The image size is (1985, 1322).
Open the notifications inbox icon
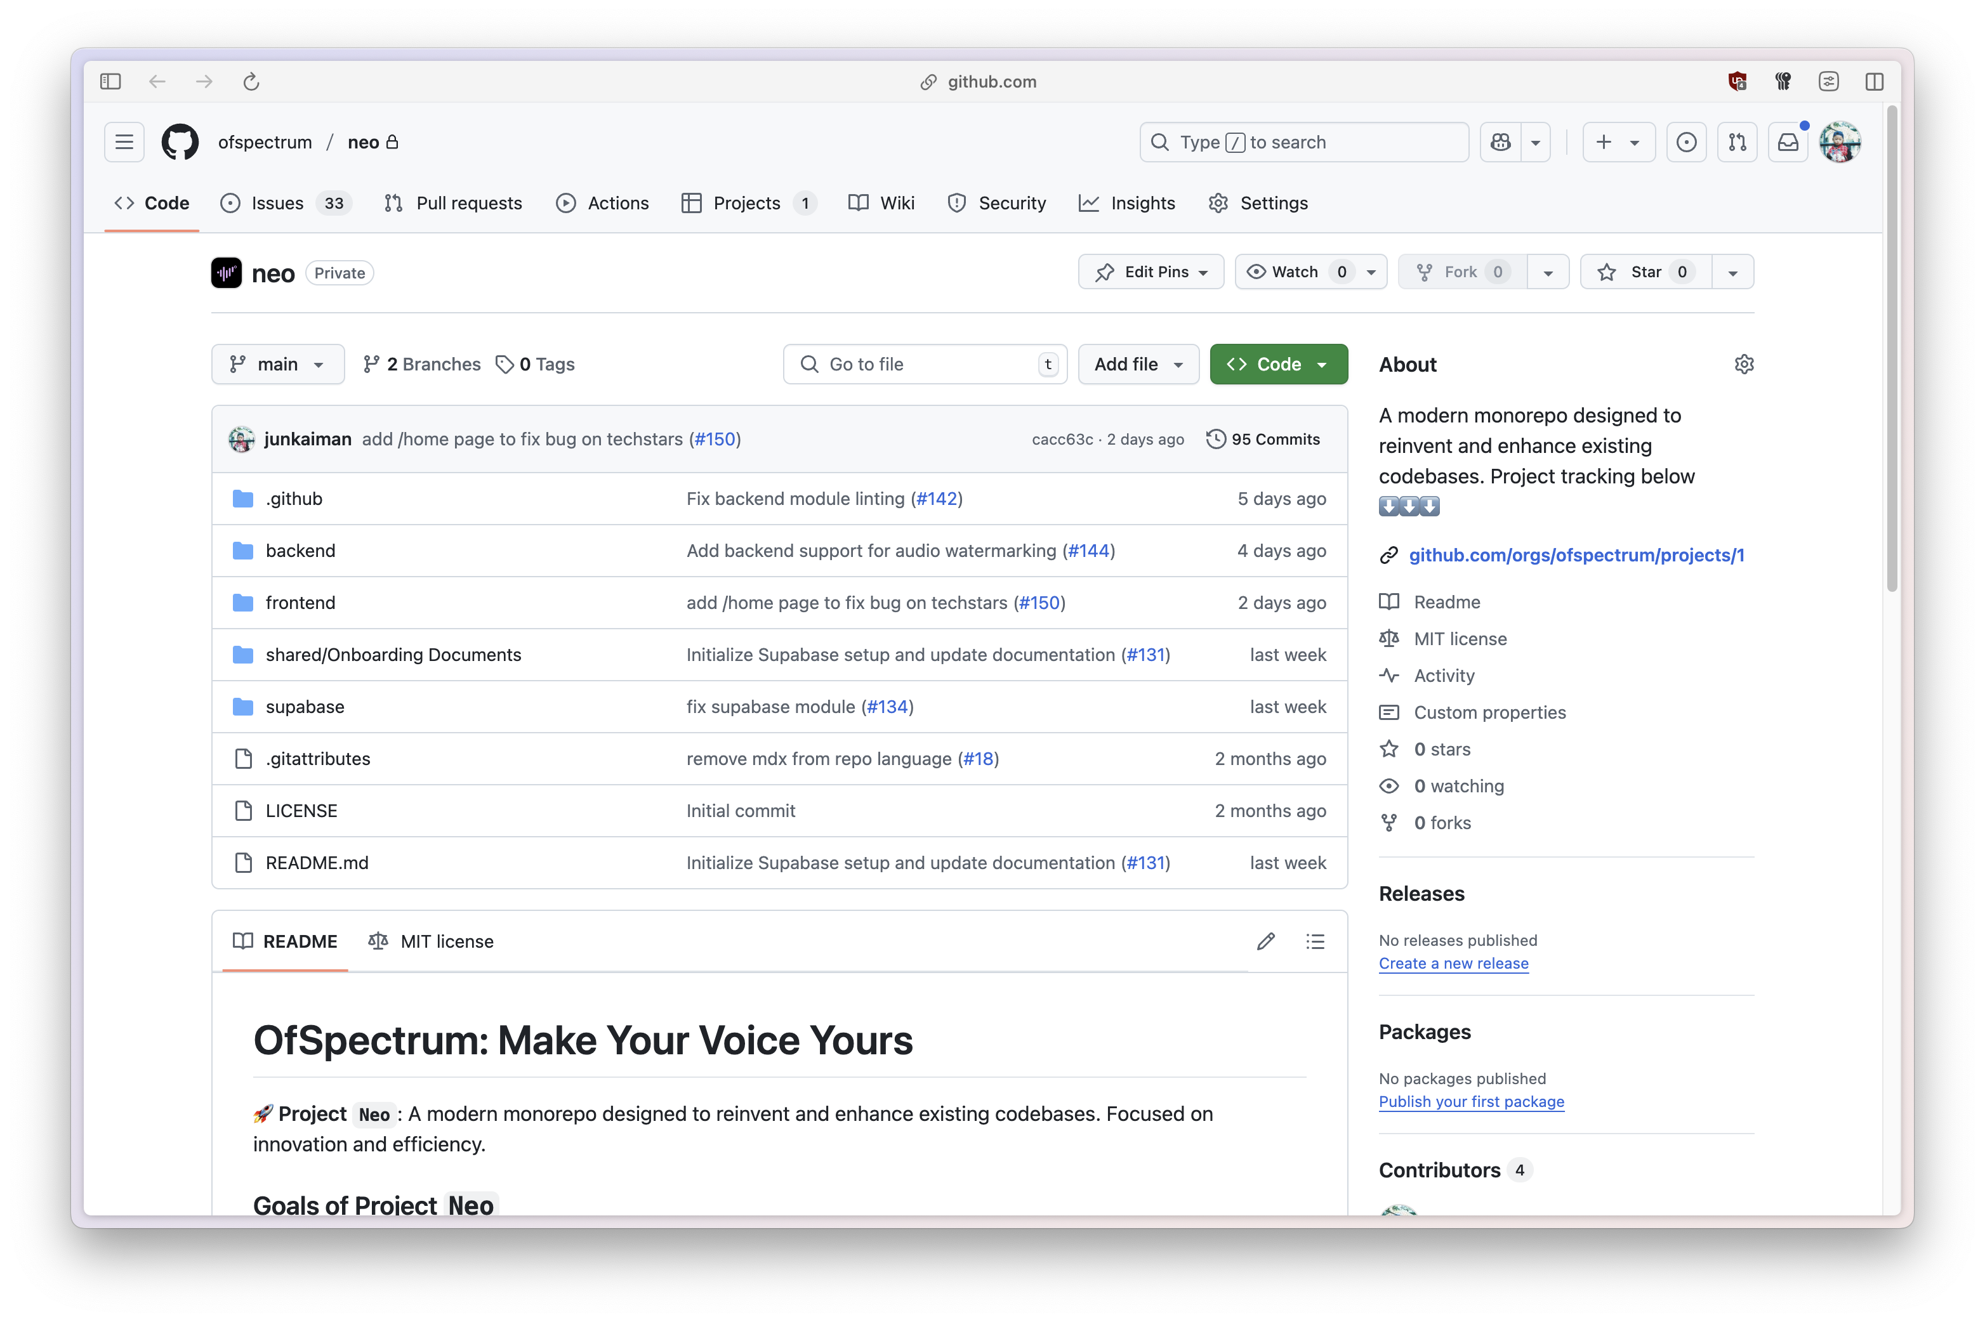1787,141
